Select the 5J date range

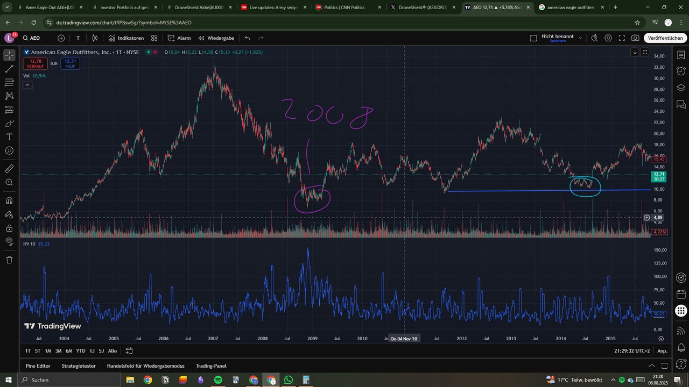pyautogui.click(x=101, y=351)
